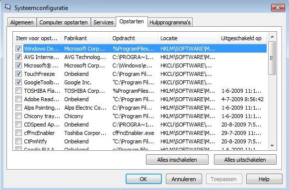Select the CtPmNtfy row name

coord(35,141)
